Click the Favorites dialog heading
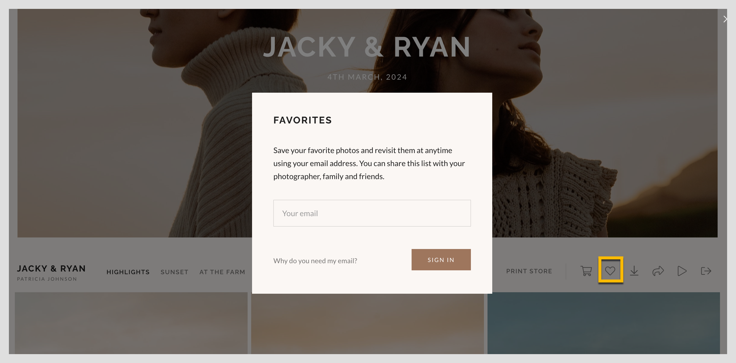Screen dimensions: 736x363 click(x=302, y=120)
